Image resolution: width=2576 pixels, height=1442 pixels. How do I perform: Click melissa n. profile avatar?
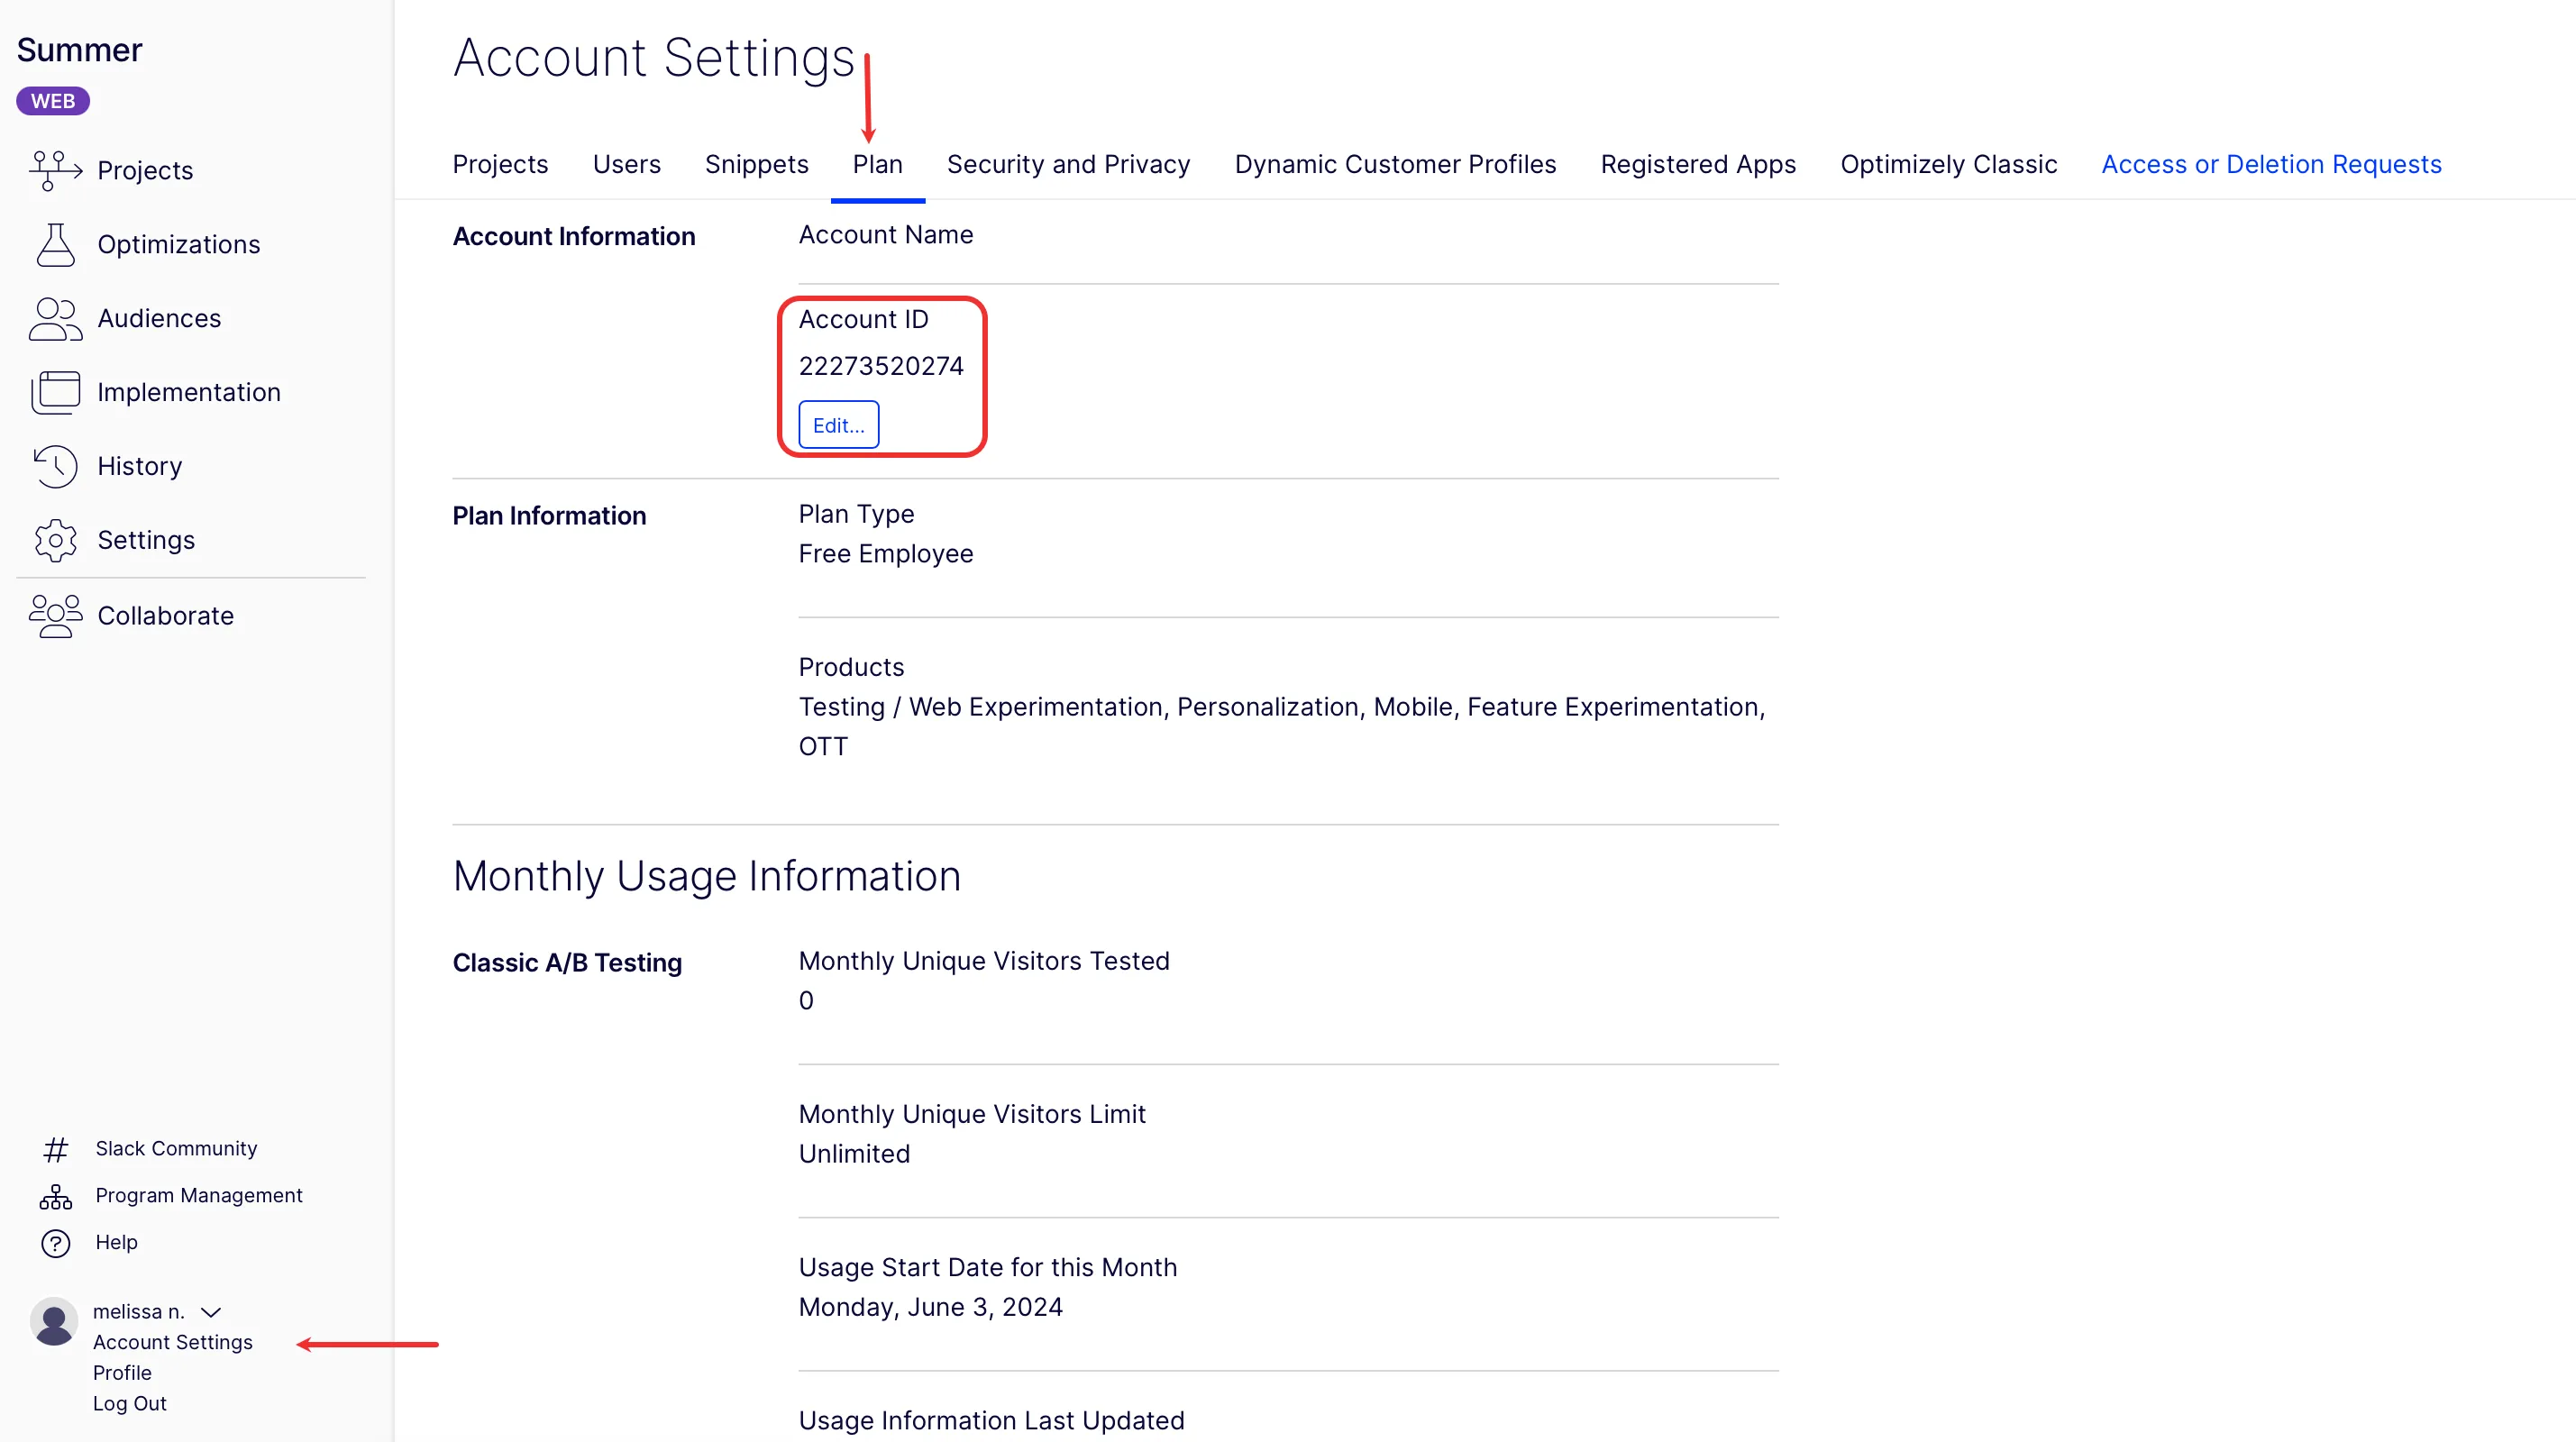pyautogui.click(x=54, y=1322)
